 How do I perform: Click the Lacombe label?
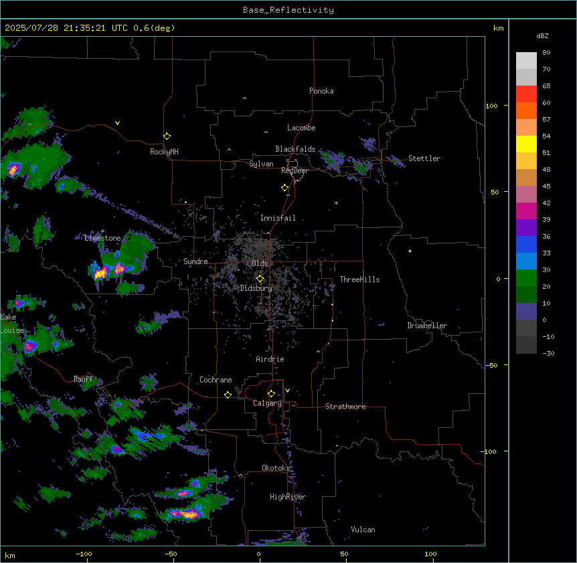pyautogui.click(x=301, y=128)
